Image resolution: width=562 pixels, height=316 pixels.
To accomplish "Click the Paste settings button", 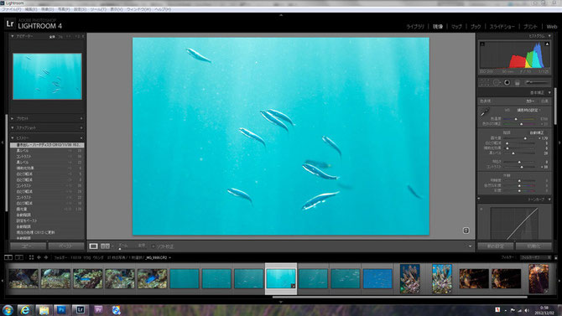I will click(x=66, y=246).
